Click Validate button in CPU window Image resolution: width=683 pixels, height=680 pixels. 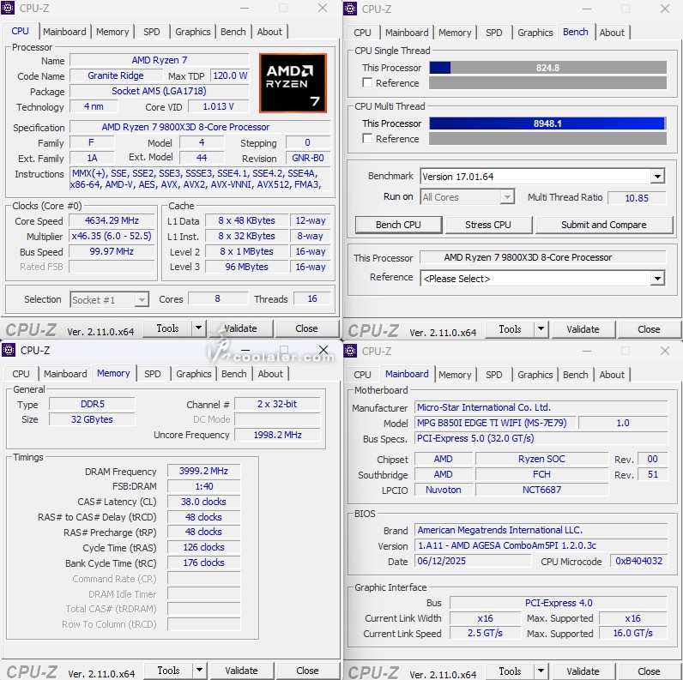coord(241,328)
